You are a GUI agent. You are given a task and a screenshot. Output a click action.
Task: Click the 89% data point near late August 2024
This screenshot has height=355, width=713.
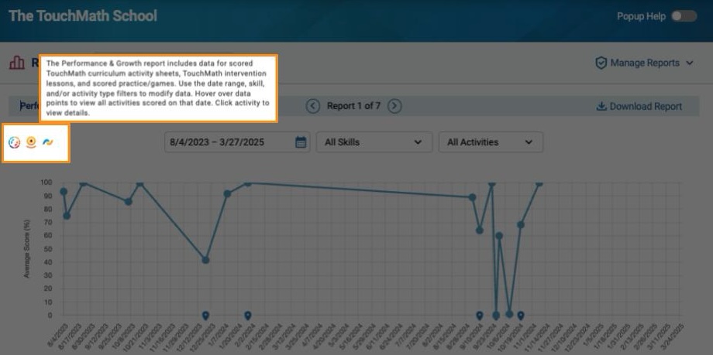click(473, 197)
